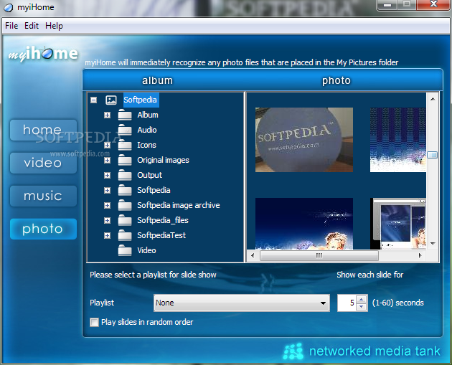Switch to the music section

pyautogui.click(x=43, y=196)
